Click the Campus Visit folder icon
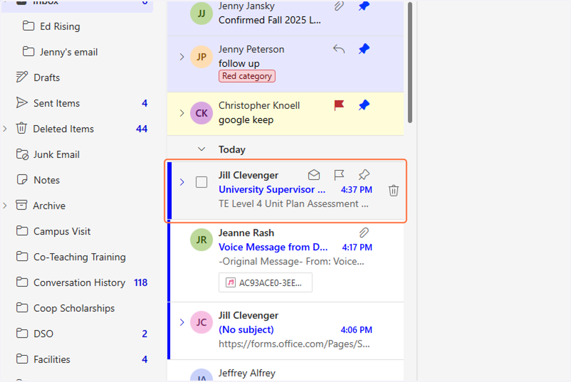 22,231
